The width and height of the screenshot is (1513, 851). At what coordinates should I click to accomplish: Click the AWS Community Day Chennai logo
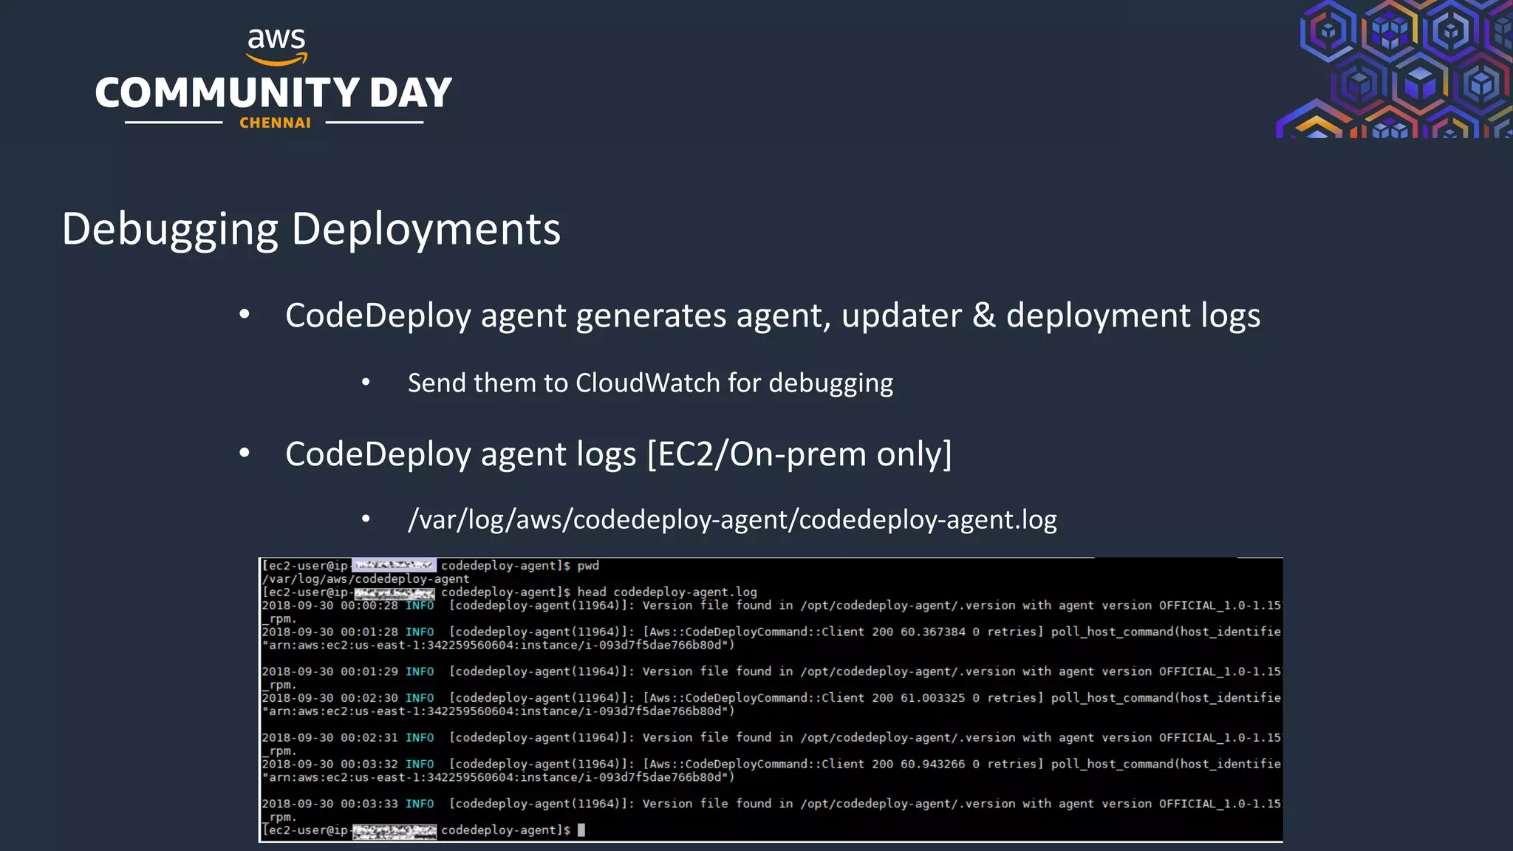[x=274, y=79]
